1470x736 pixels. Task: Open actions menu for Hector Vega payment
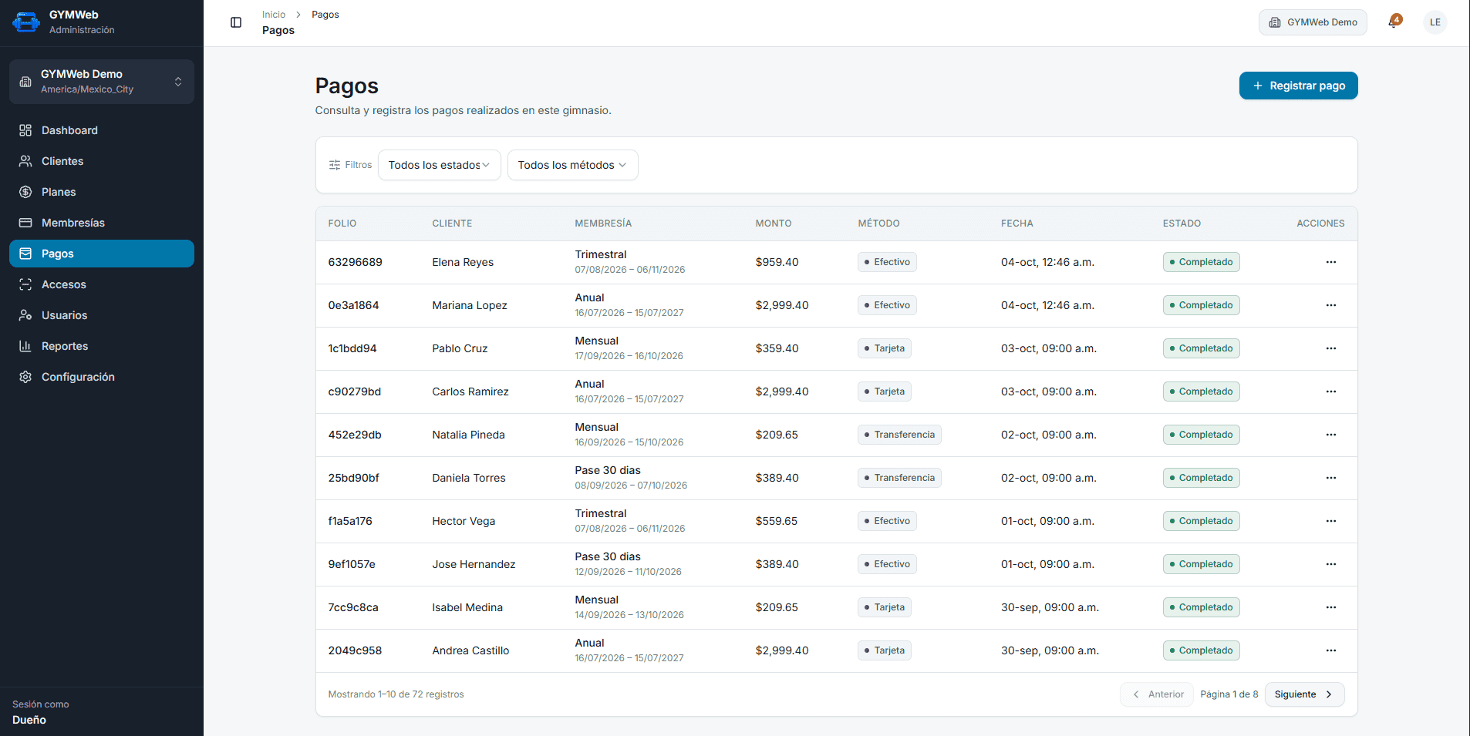[x=1330, y=521]
